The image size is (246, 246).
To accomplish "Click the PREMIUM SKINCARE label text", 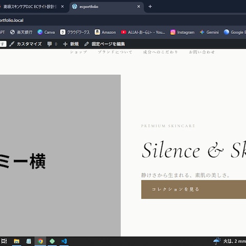I will tap(168, 126).
